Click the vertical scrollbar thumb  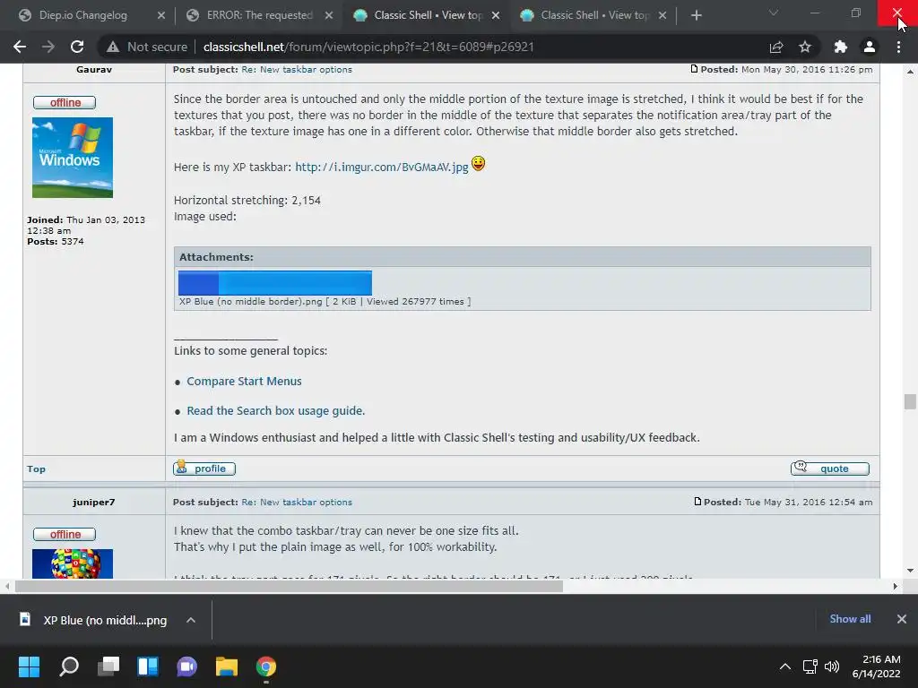coord(910,402)
